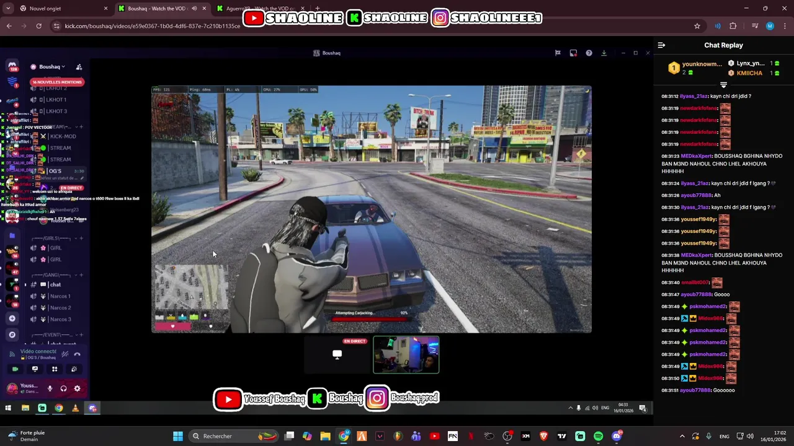794x446 pixels.
Task: Add channel to the EVENT category
Action: (81, 334)
